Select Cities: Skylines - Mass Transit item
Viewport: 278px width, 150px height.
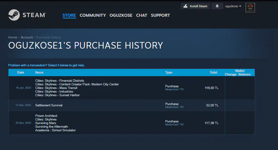click(x=56, y=88)
